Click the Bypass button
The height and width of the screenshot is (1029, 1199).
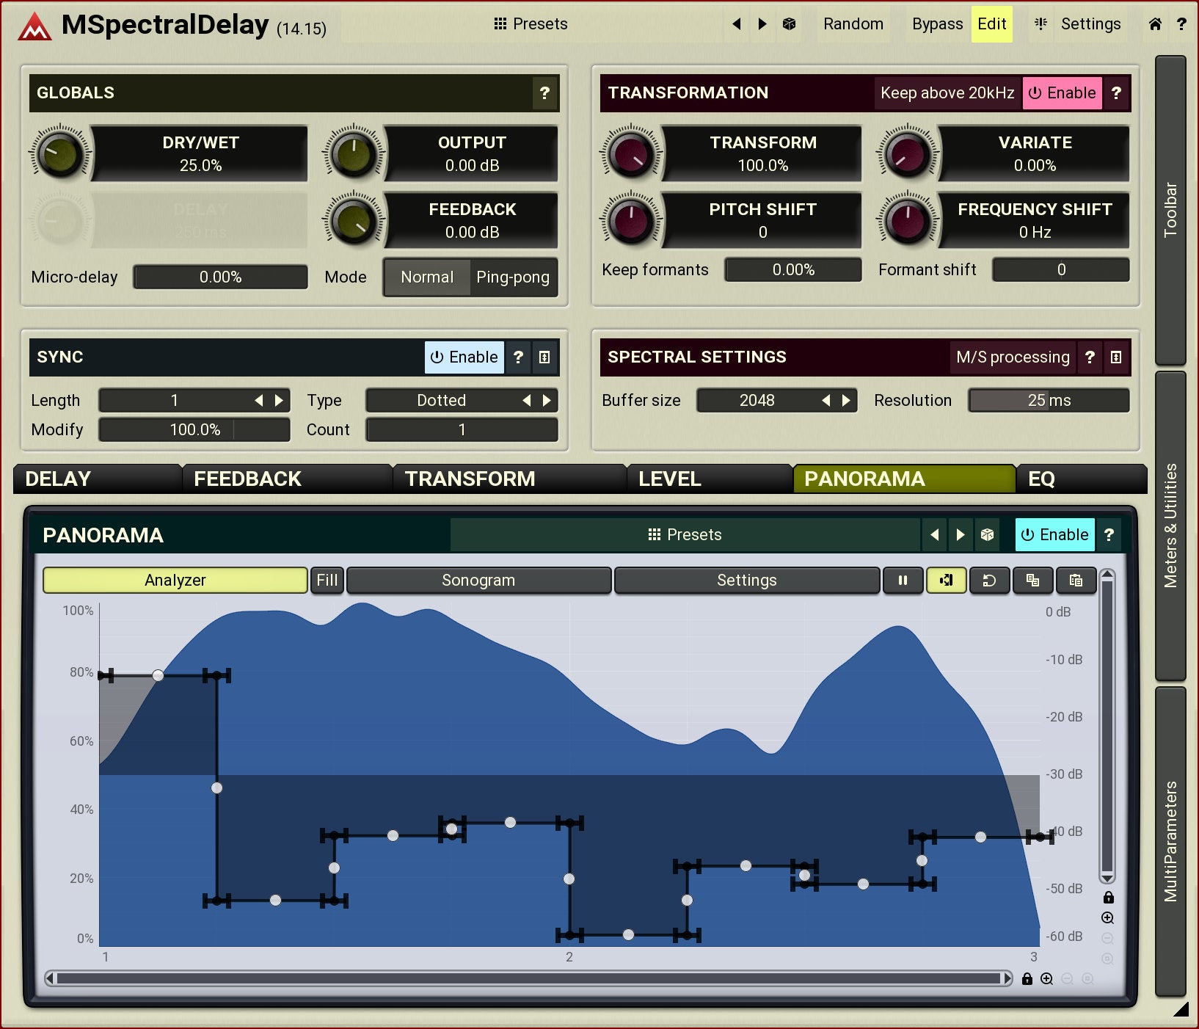point(936,24)
